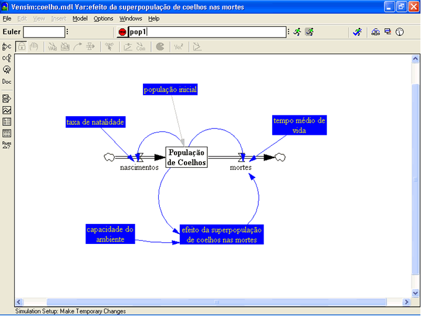
Task: Open the Control Panel gauge icon
Action: point(400,32)
